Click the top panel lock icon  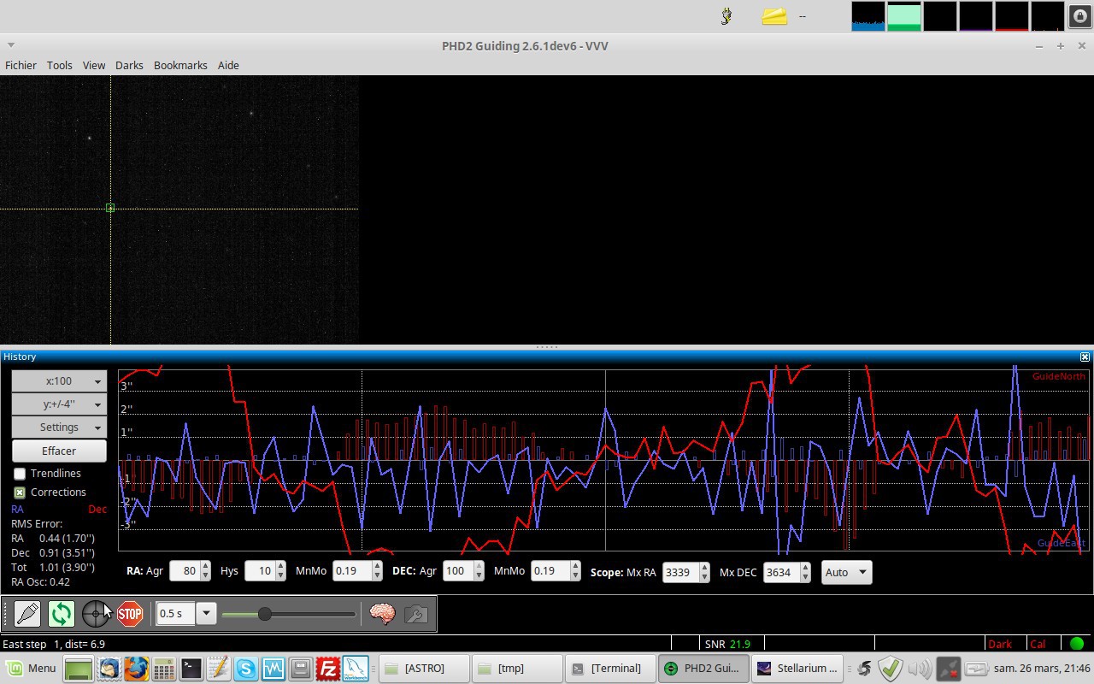click(1079, 15)
